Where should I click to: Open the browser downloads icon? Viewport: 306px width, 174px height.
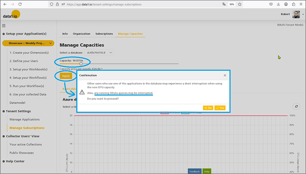tap(278, 4)
